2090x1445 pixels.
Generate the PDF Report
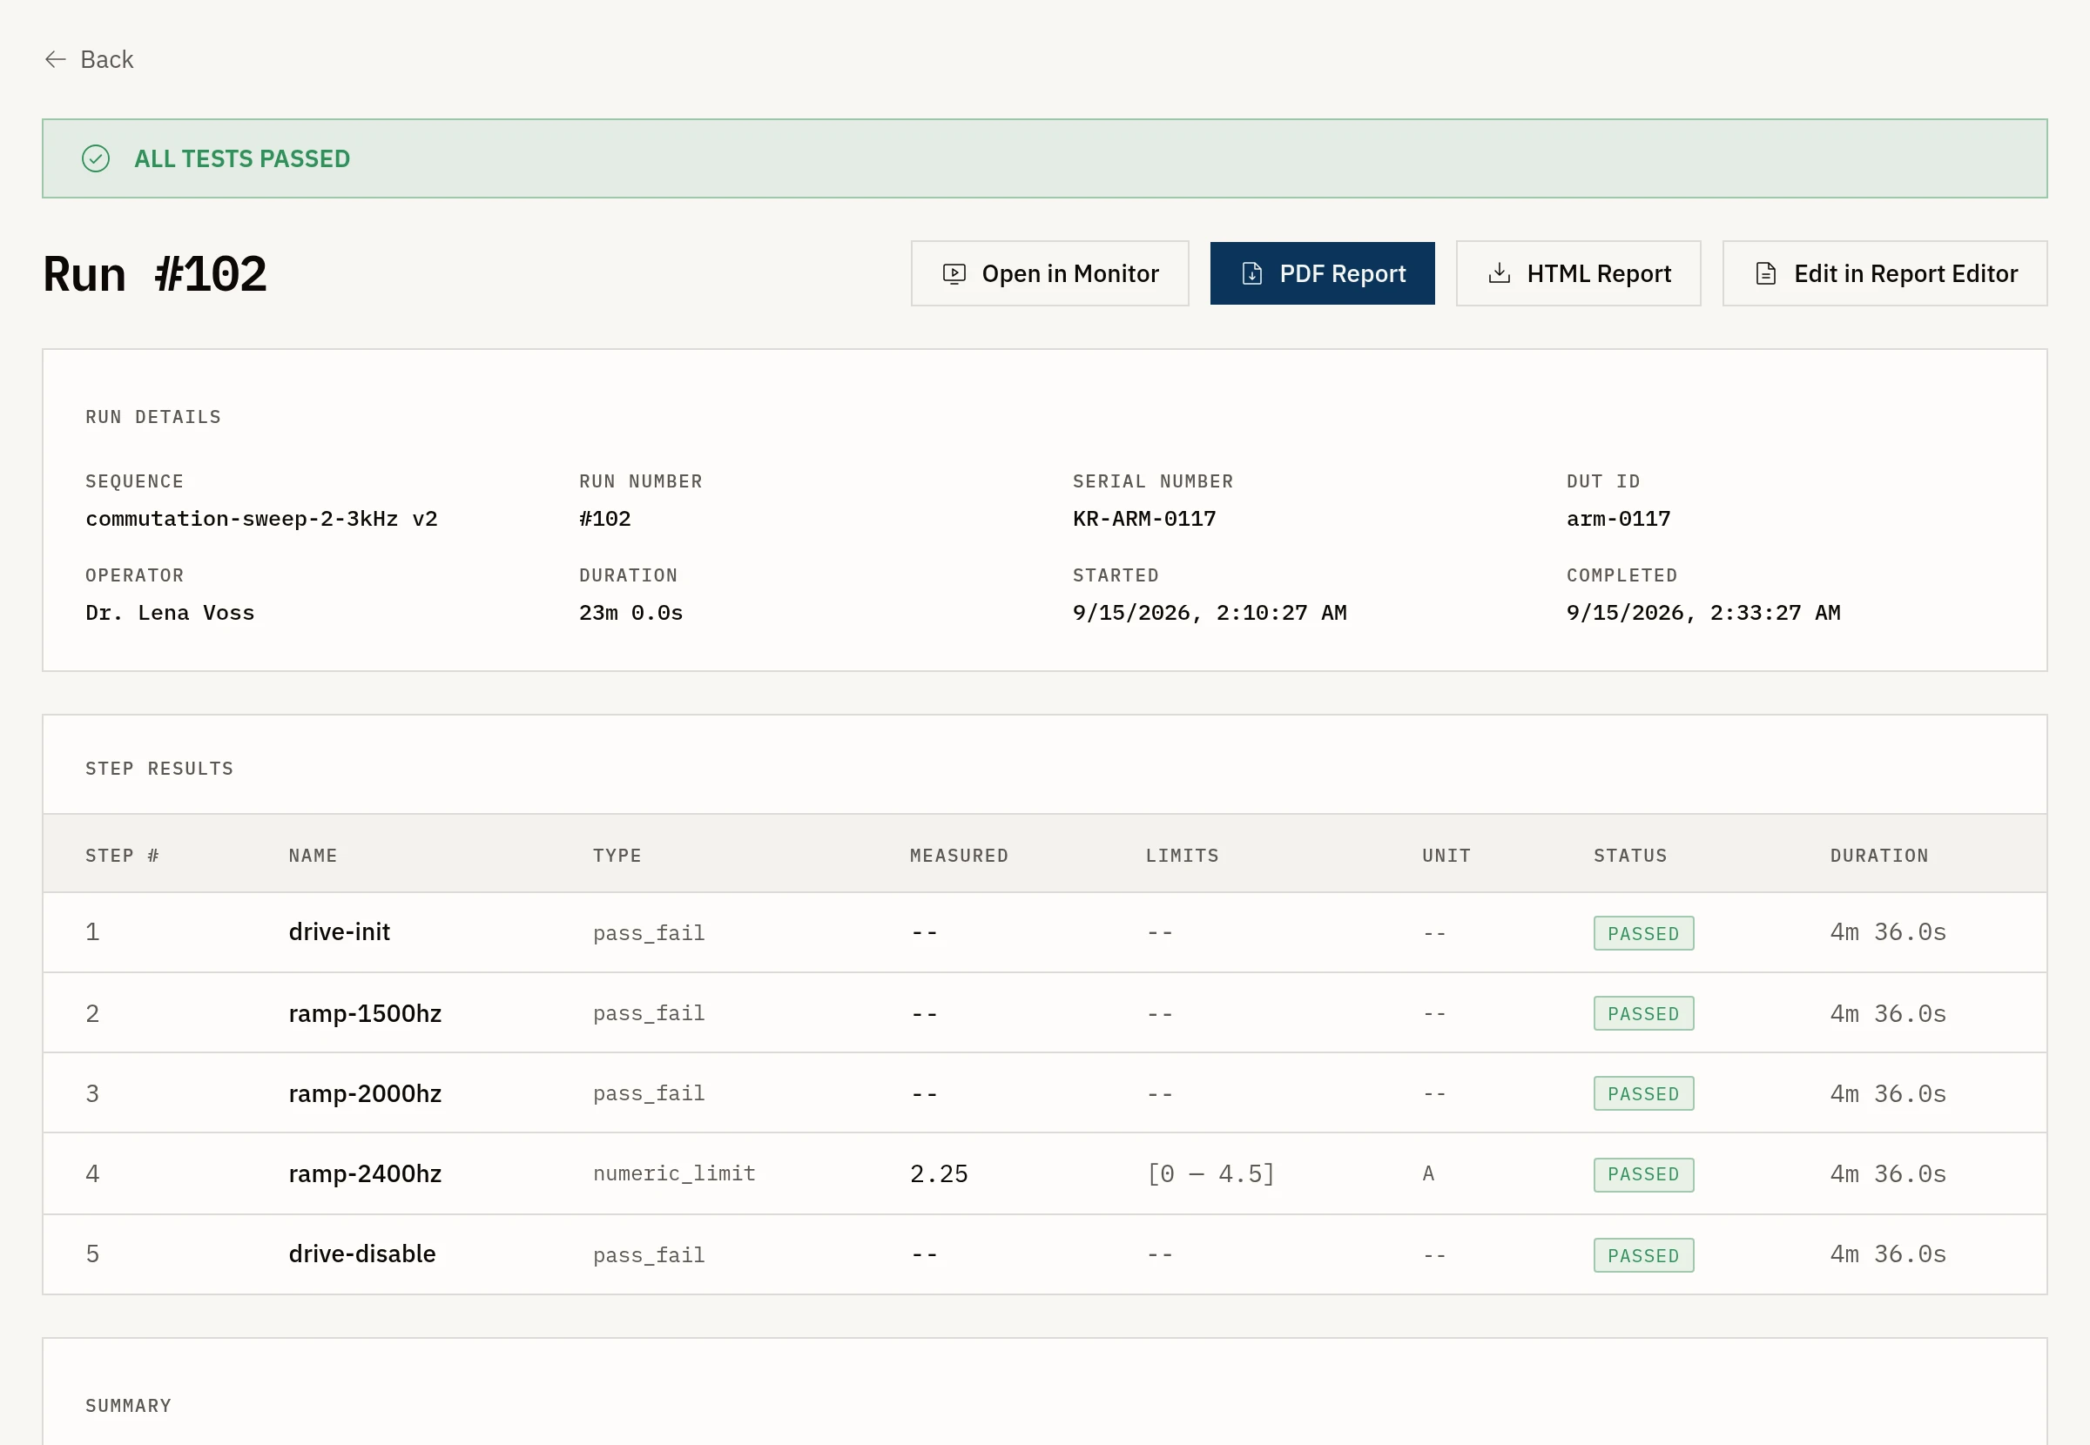click(1322, 273)
